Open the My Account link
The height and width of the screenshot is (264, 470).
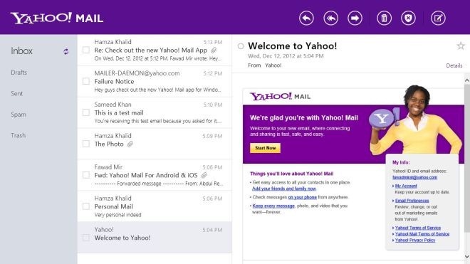[406, 186]
